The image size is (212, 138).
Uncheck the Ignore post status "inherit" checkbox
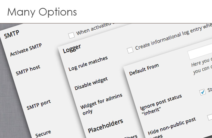202,92
